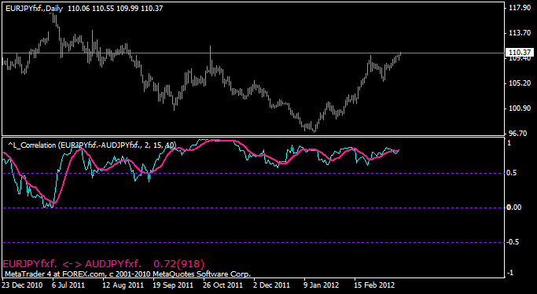Click the MetaTrader 4 at FOREX.com copyright text
This screenshot has height=294, width=537.
pos(127,274)
